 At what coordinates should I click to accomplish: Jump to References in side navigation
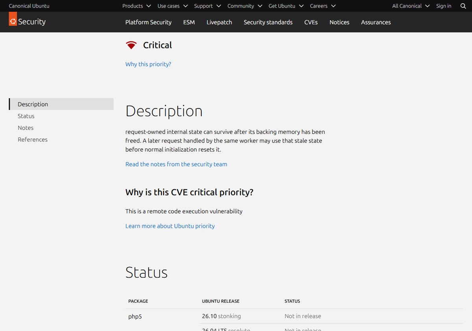tap(33, 139)
